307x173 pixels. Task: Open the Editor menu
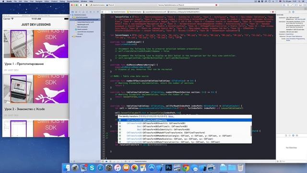coord(47,1)
